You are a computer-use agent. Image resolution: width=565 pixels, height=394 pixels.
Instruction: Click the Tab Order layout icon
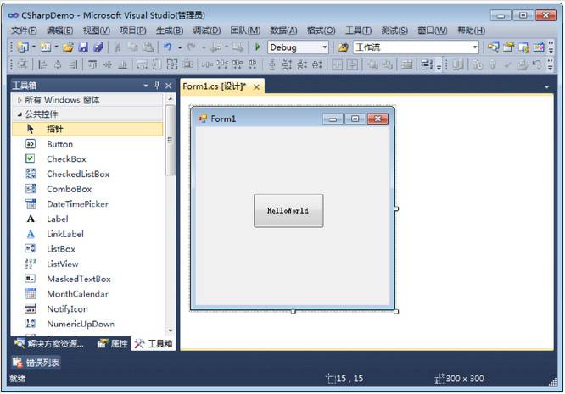click(427, 64)
